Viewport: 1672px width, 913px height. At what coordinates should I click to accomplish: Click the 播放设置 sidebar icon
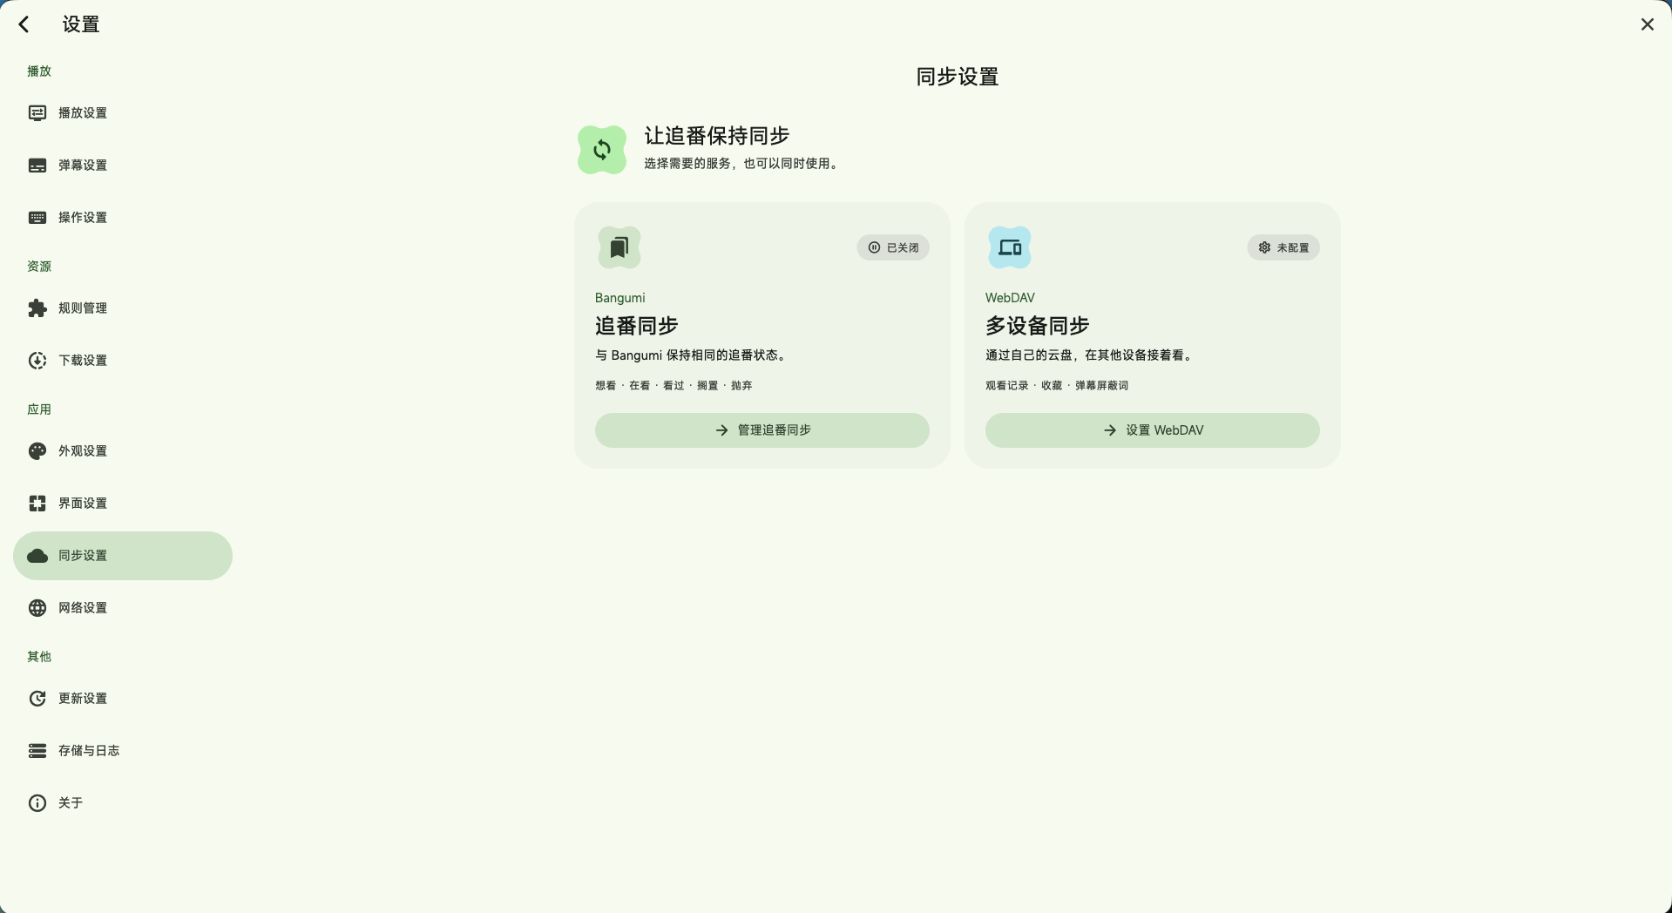(37, 113)
